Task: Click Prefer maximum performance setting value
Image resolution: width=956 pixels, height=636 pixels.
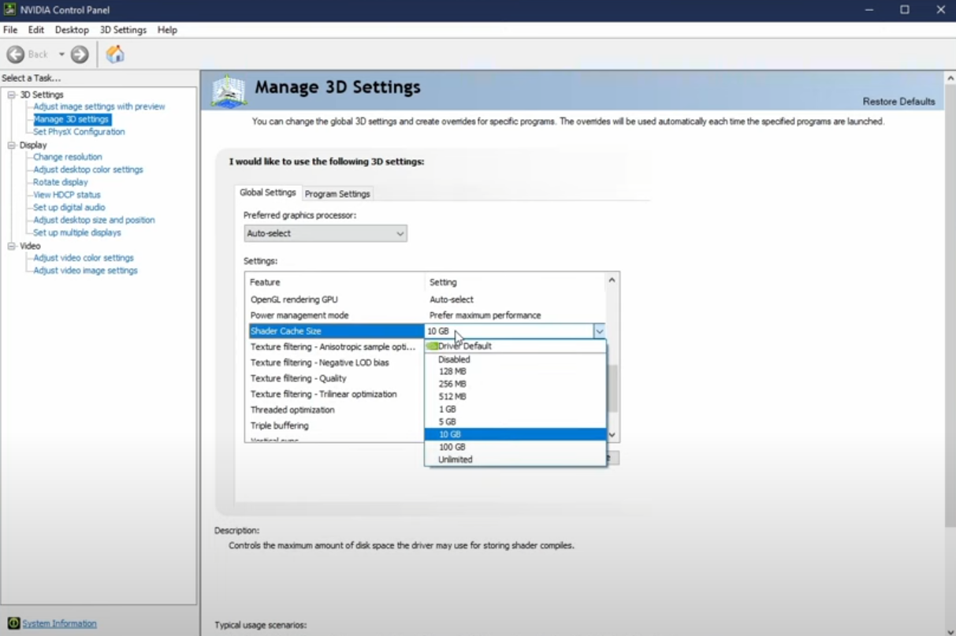Action: point(485,315)
